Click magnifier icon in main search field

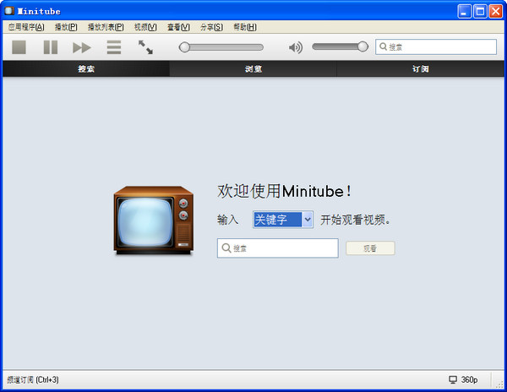click(x=226, y=248)
